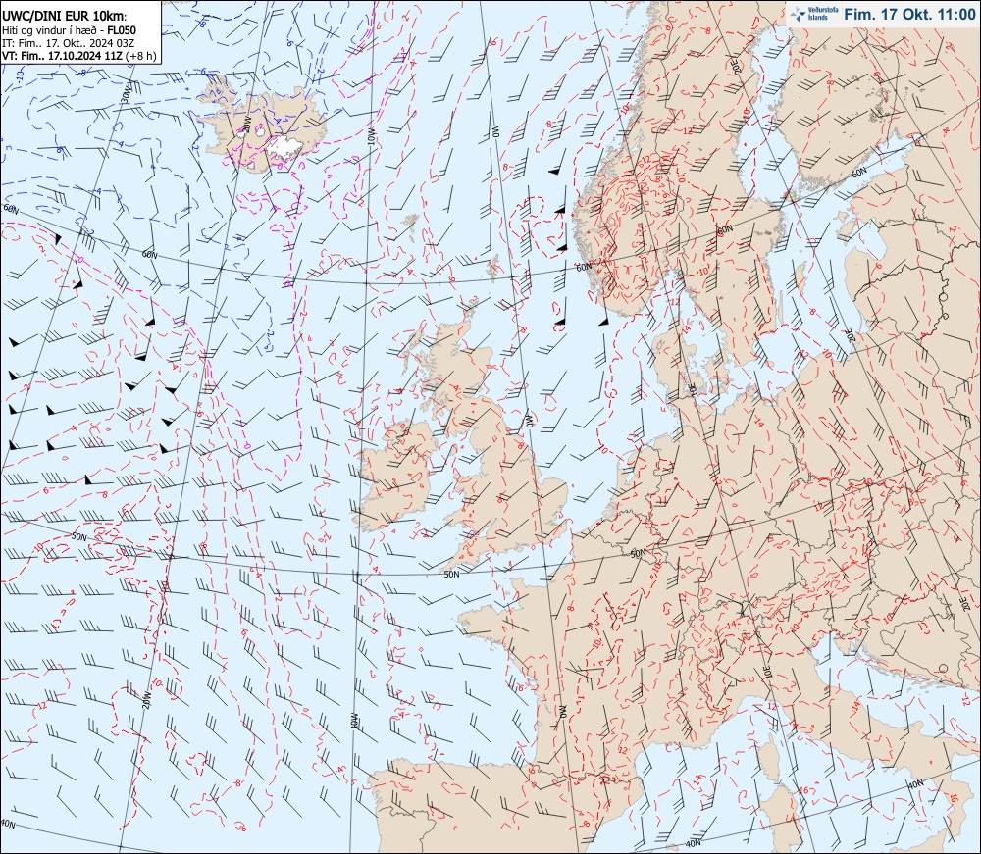Click the '30W' longitude label
Image resolution: width=981 pixels, height=854 pixels.
pyautogui.click(x=127, y=94)
